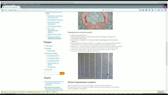Focus the browser search box
The width and height of the screenshot is (168, 95).
point(123,10)
